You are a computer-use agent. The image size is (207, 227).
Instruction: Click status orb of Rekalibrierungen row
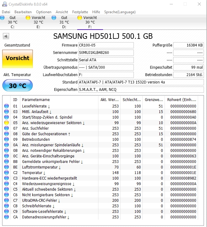6,150
